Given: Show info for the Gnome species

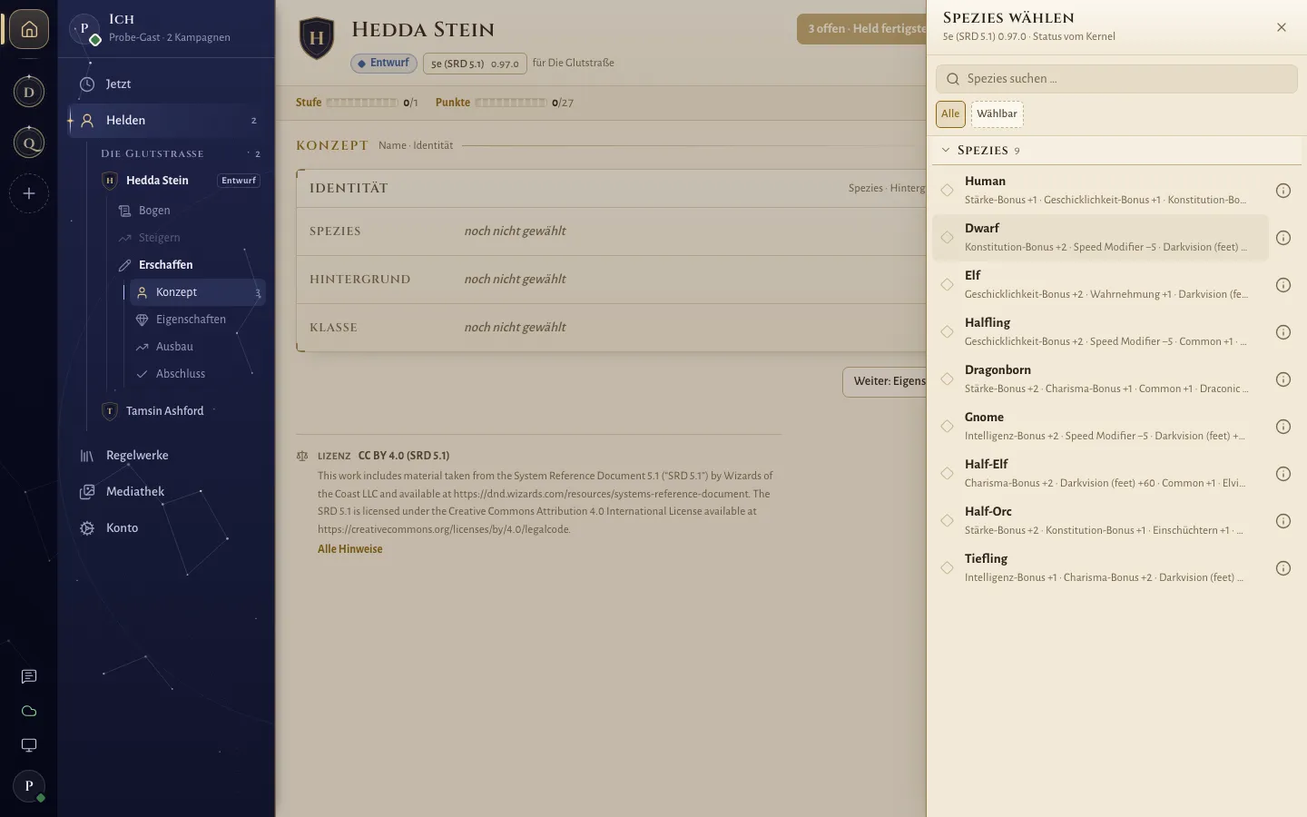Looking at the screenshot, I should point(1283,427).
